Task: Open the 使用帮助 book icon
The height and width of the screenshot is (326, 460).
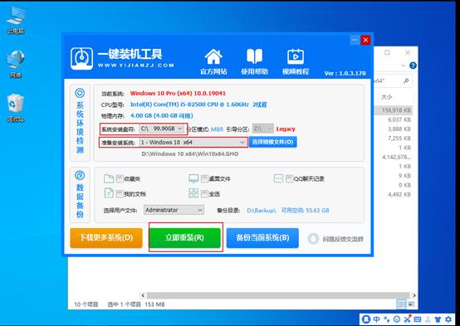Action: tap(254, 56)
